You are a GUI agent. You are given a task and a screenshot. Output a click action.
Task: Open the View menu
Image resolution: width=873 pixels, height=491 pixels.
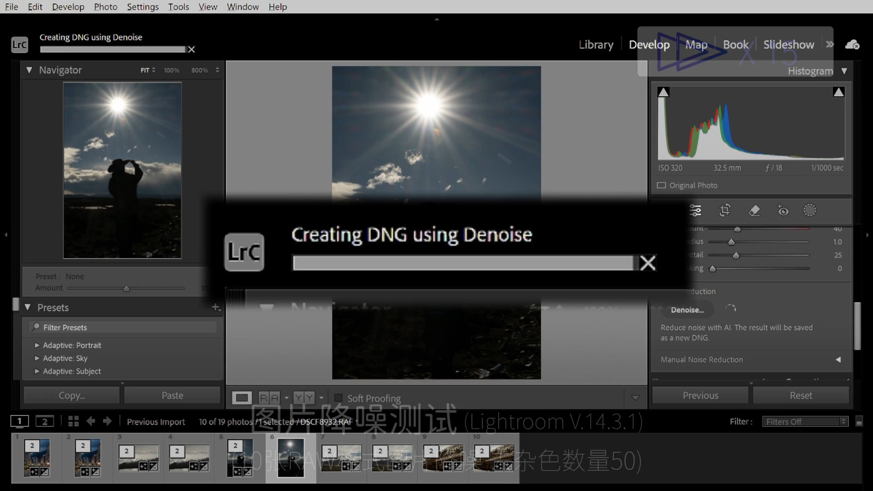coord(208,7)
